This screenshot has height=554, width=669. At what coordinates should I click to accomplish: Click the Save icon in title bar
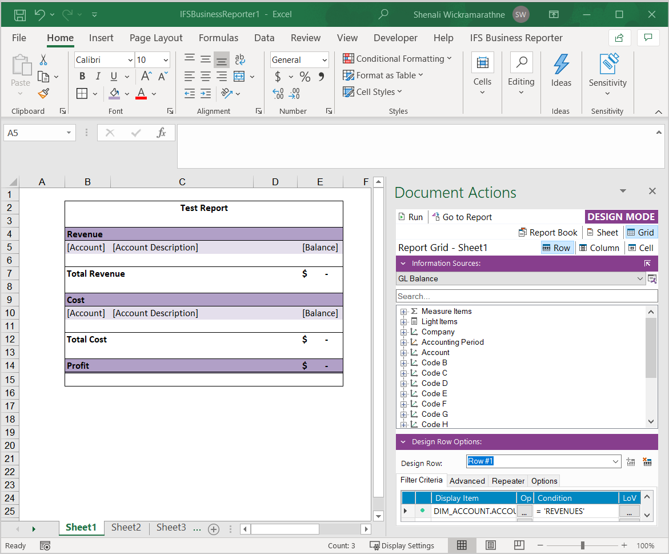point(19,15)
